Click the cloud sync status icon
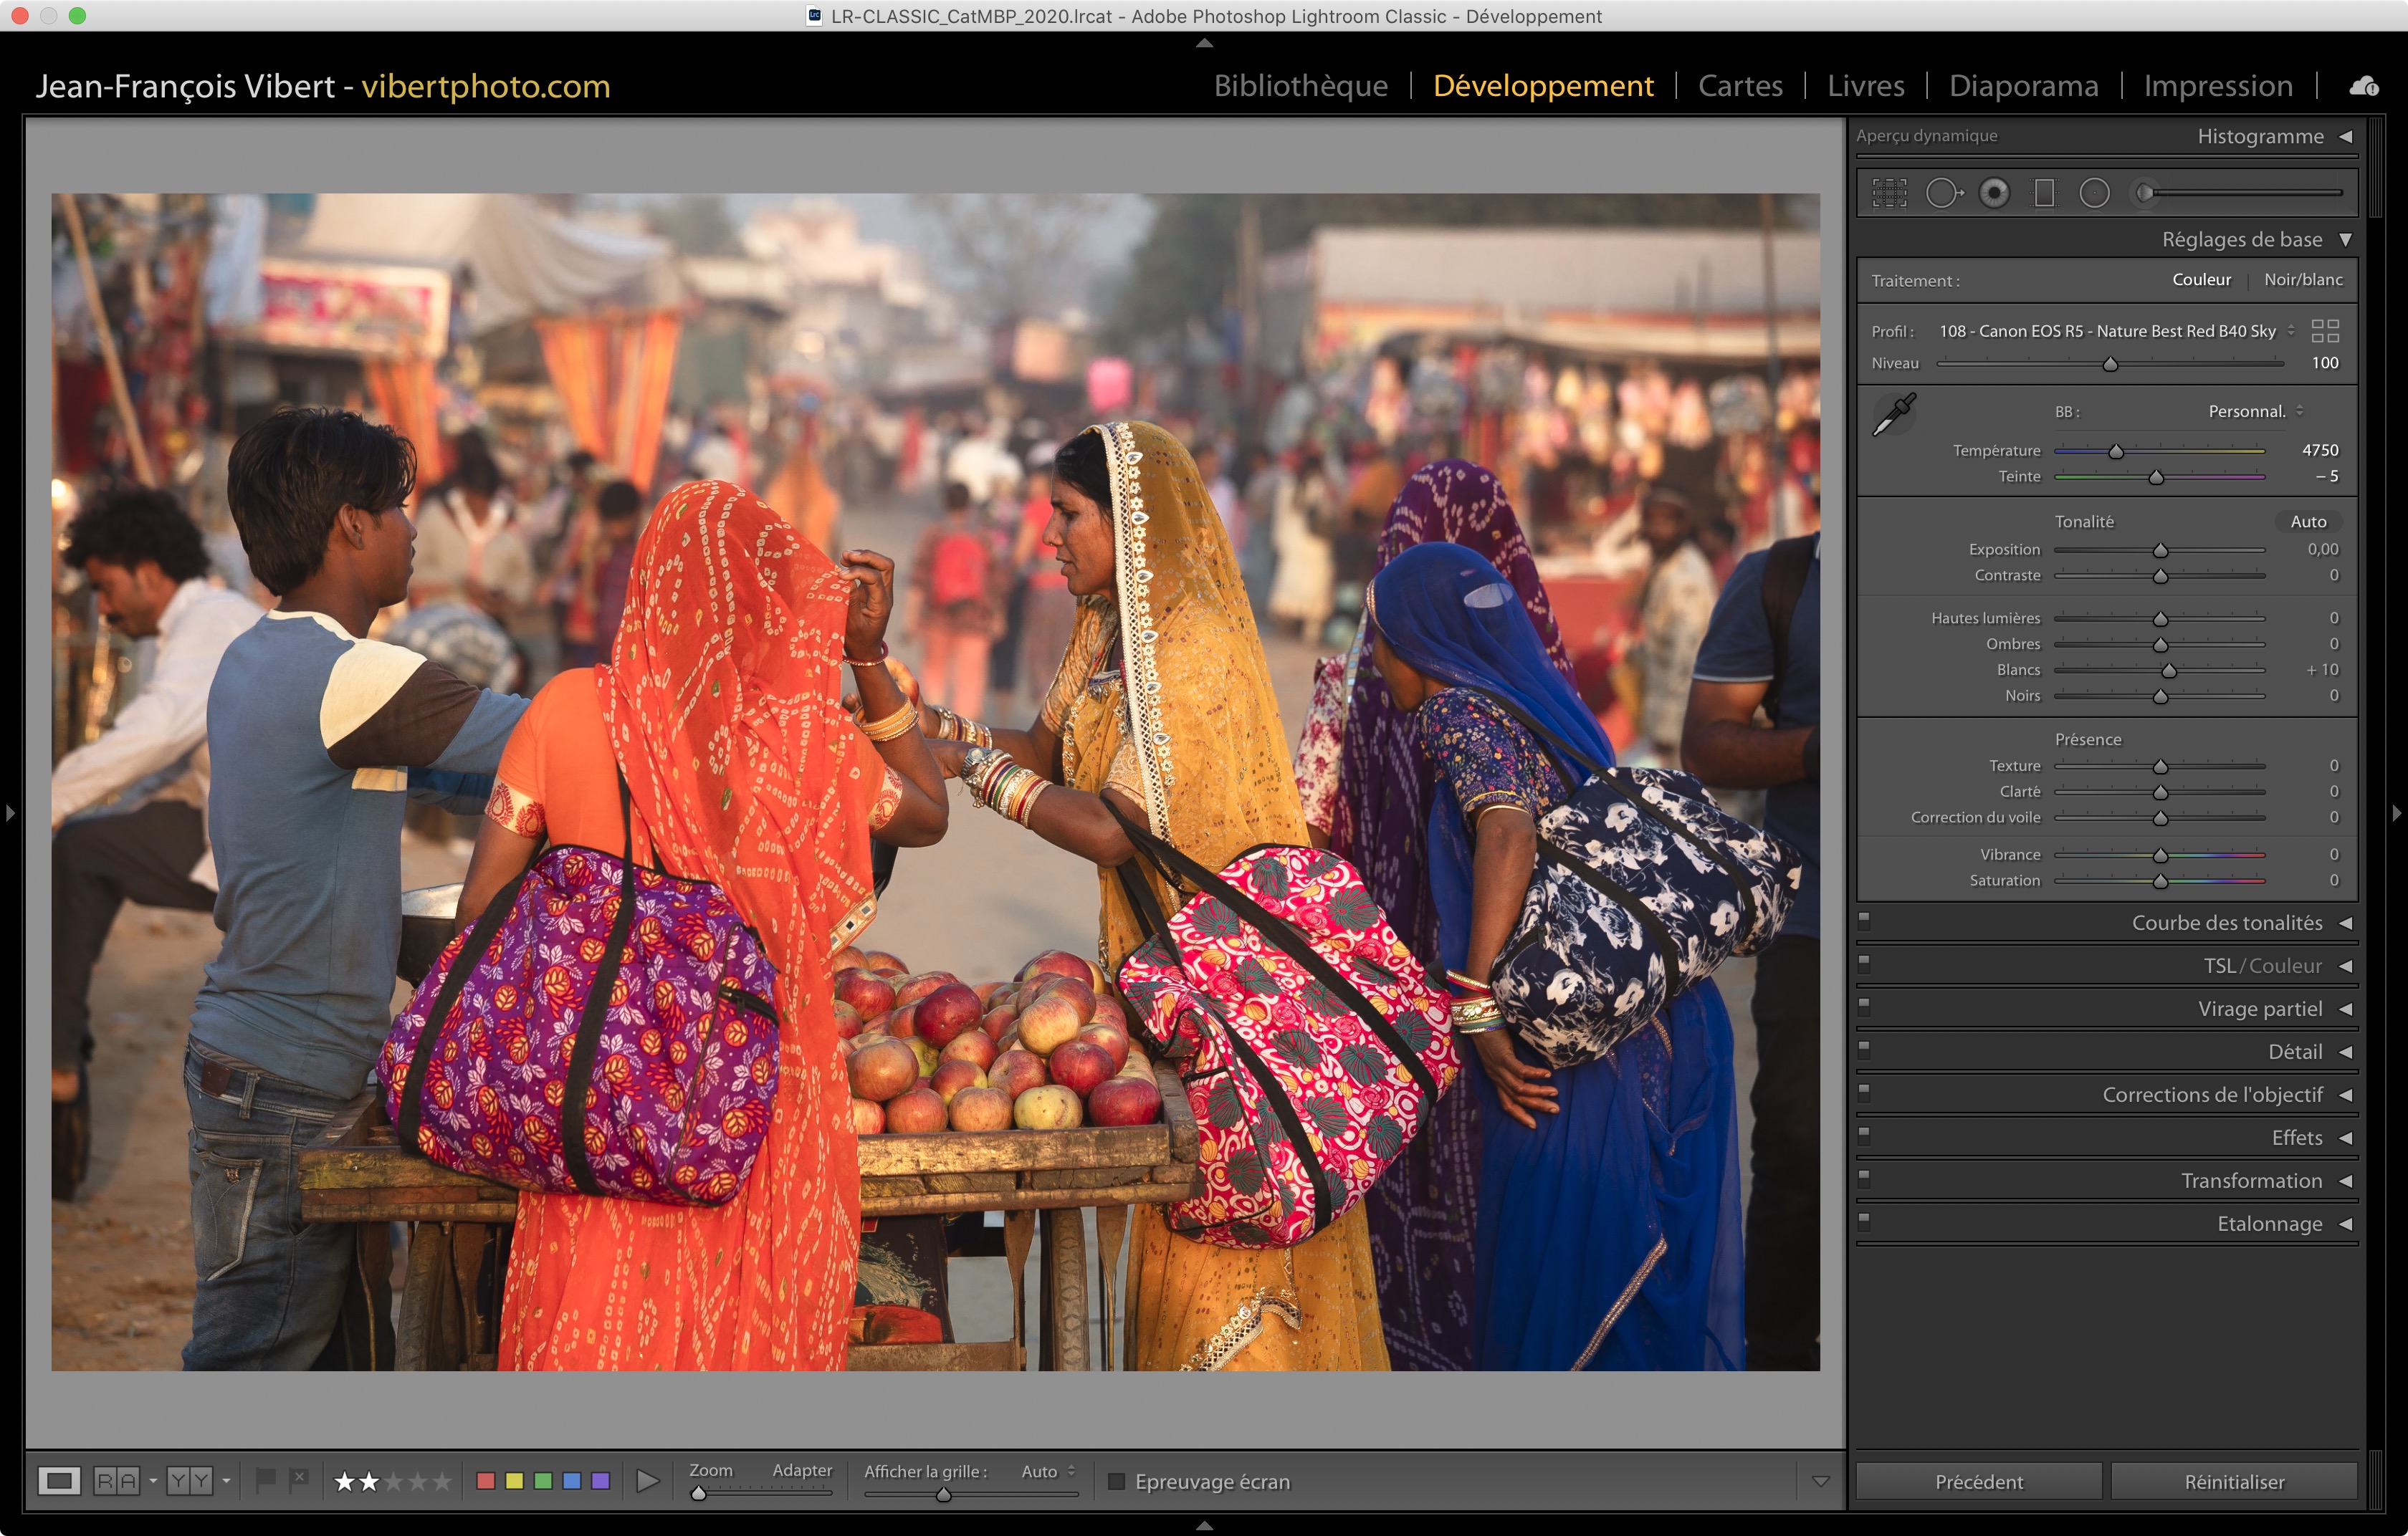The height and width of the screenshot is (1536, 2408). pos(2364,87)
